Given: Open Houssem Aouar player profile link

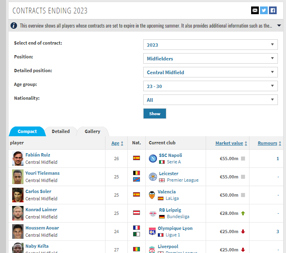Looking at the screenshot, I should tap(42, 228).
